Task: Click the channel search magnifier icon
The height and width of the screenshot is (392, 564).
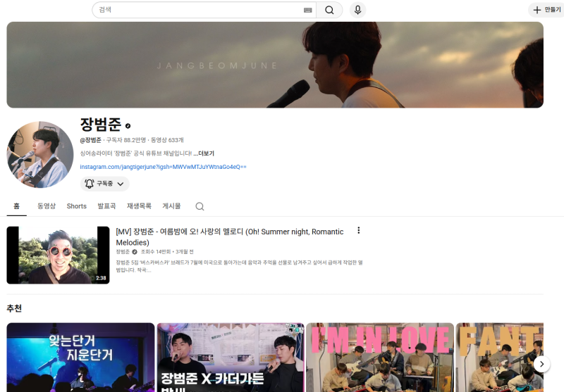Action: (x=200, y=206)
